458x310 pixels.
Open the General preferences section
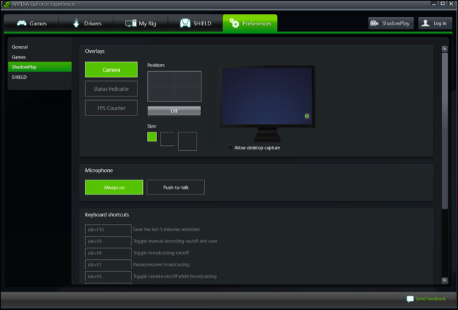pos(20,46)
